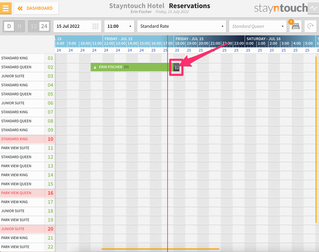Switch to Night (N) view toggle
This screenshot has height=252, width=319.
click(19, 26)
